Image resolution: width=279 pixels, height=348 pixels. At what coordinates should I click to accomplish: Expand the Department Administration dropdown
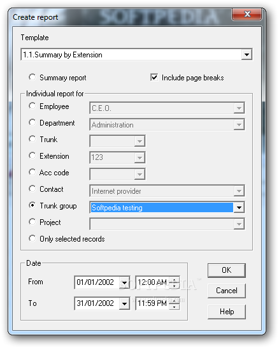click(239, 125)
